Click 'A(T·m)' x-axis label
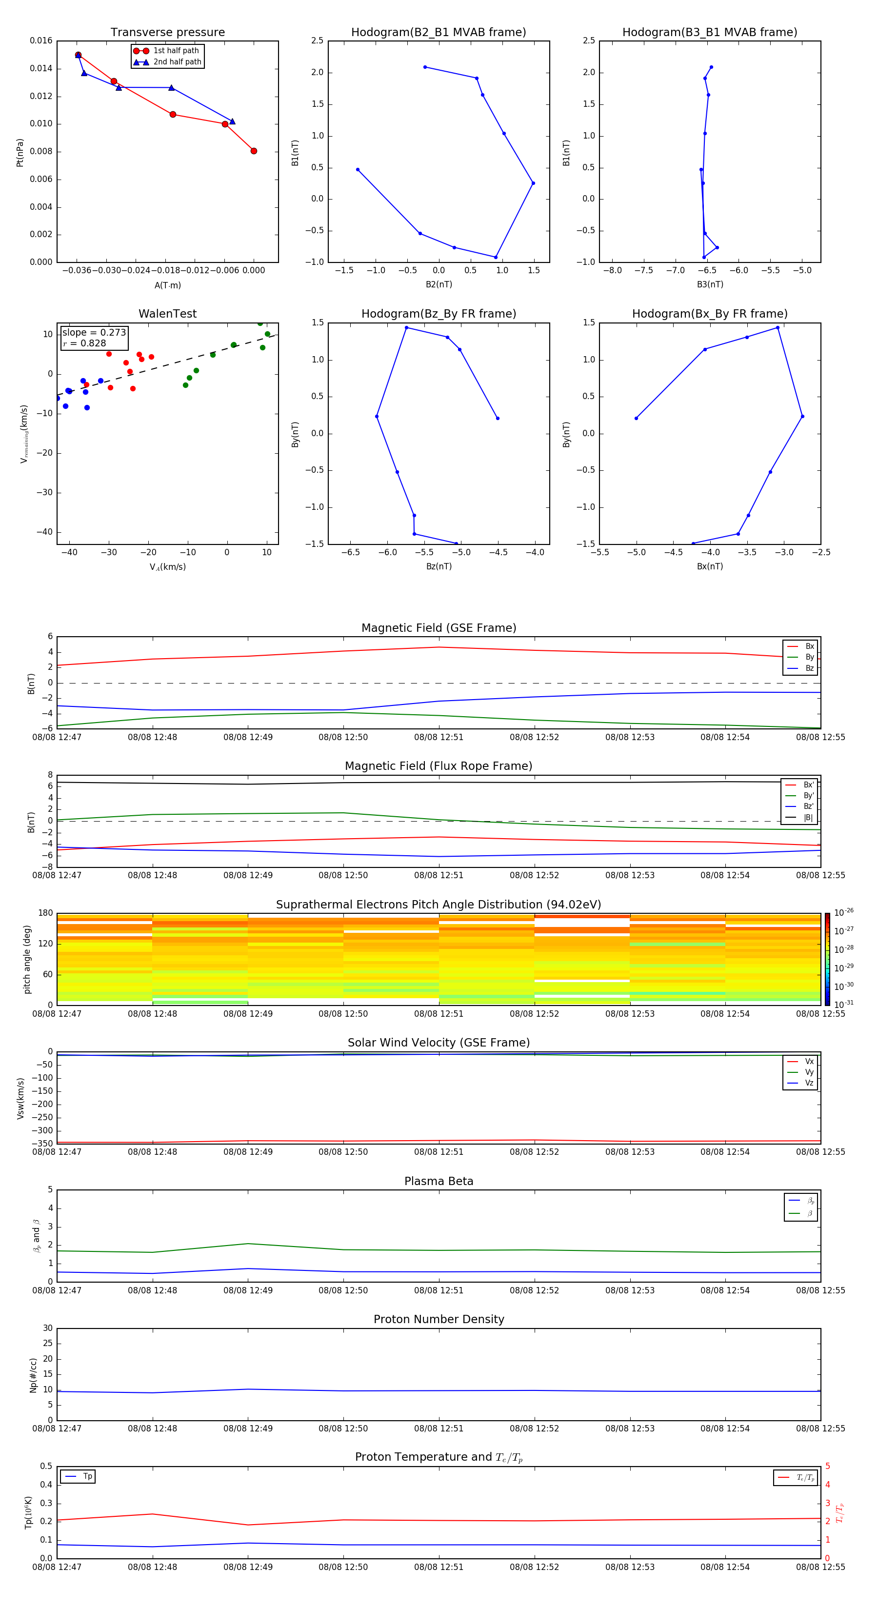 pyautogui.click(x=167, y=285)
